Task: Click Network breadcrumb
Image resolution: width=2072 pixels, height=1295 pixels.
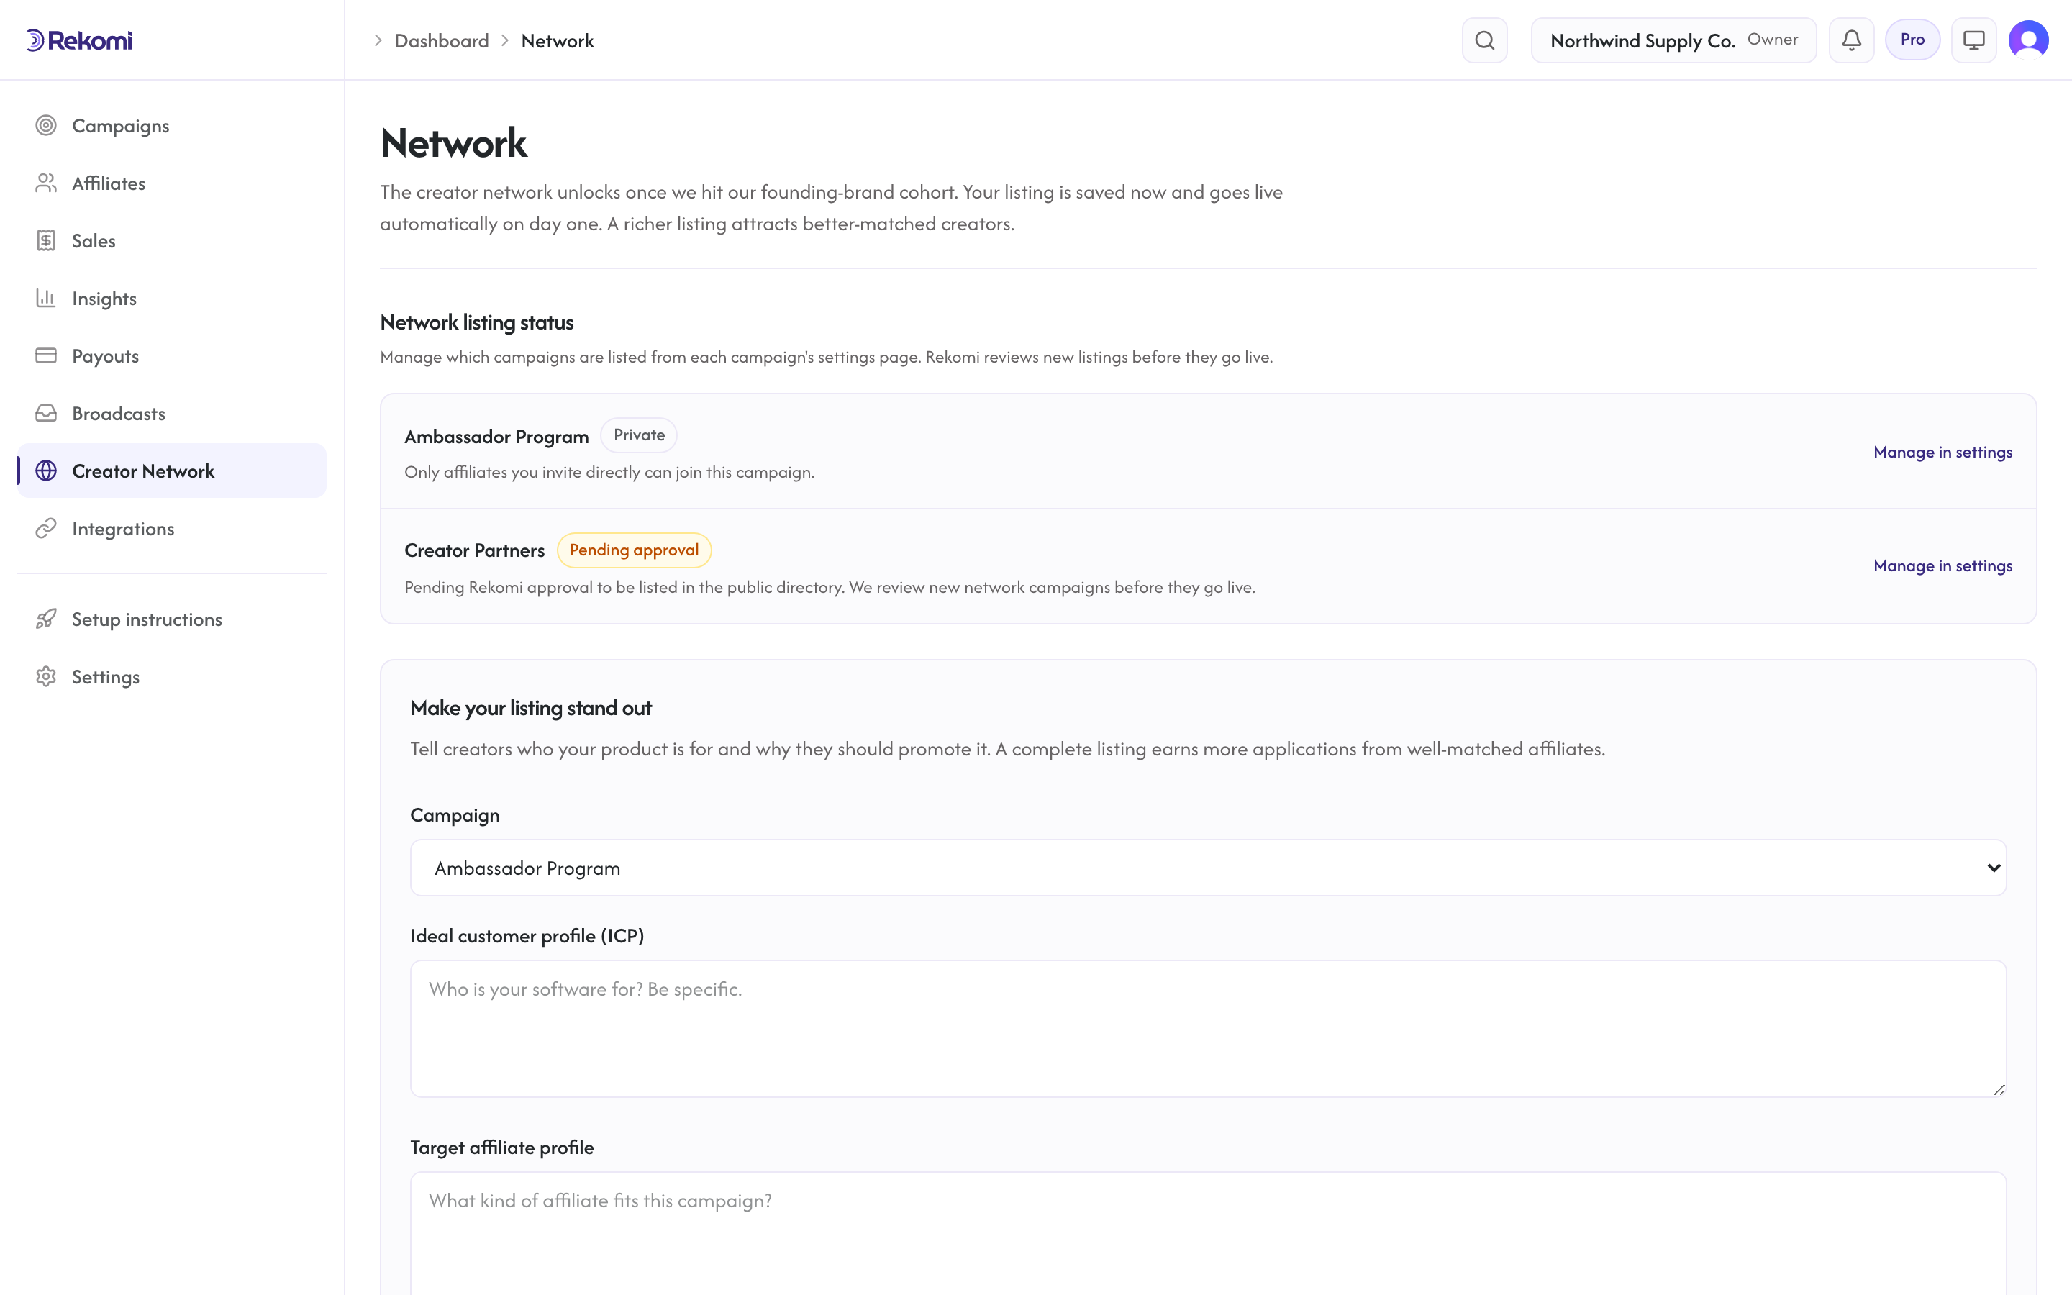Action: point(558,41)
